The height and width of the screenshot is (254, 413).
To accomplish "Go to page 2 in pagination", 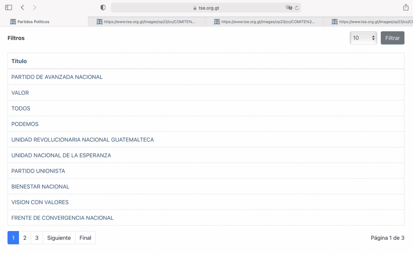I will click(x=25, y=238).
